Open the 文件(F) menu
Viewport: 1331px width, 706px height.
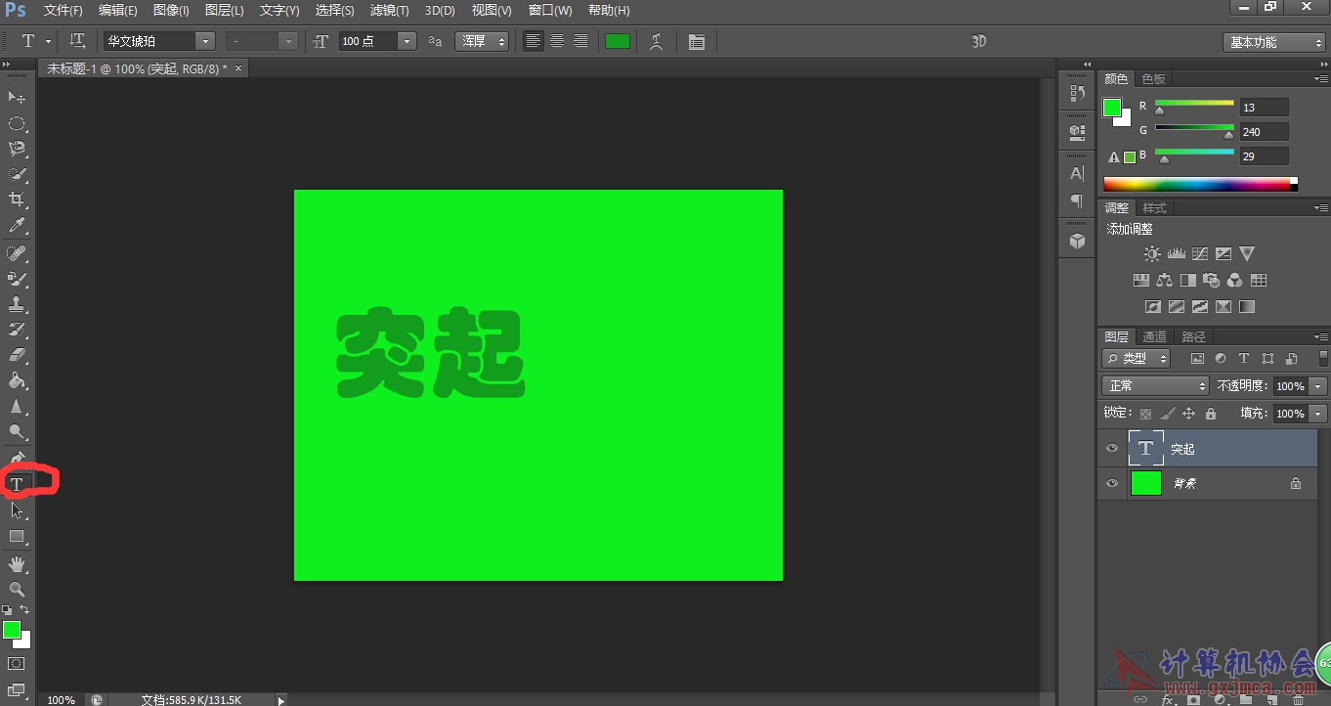pyautogui.click(x=64, y=10)
